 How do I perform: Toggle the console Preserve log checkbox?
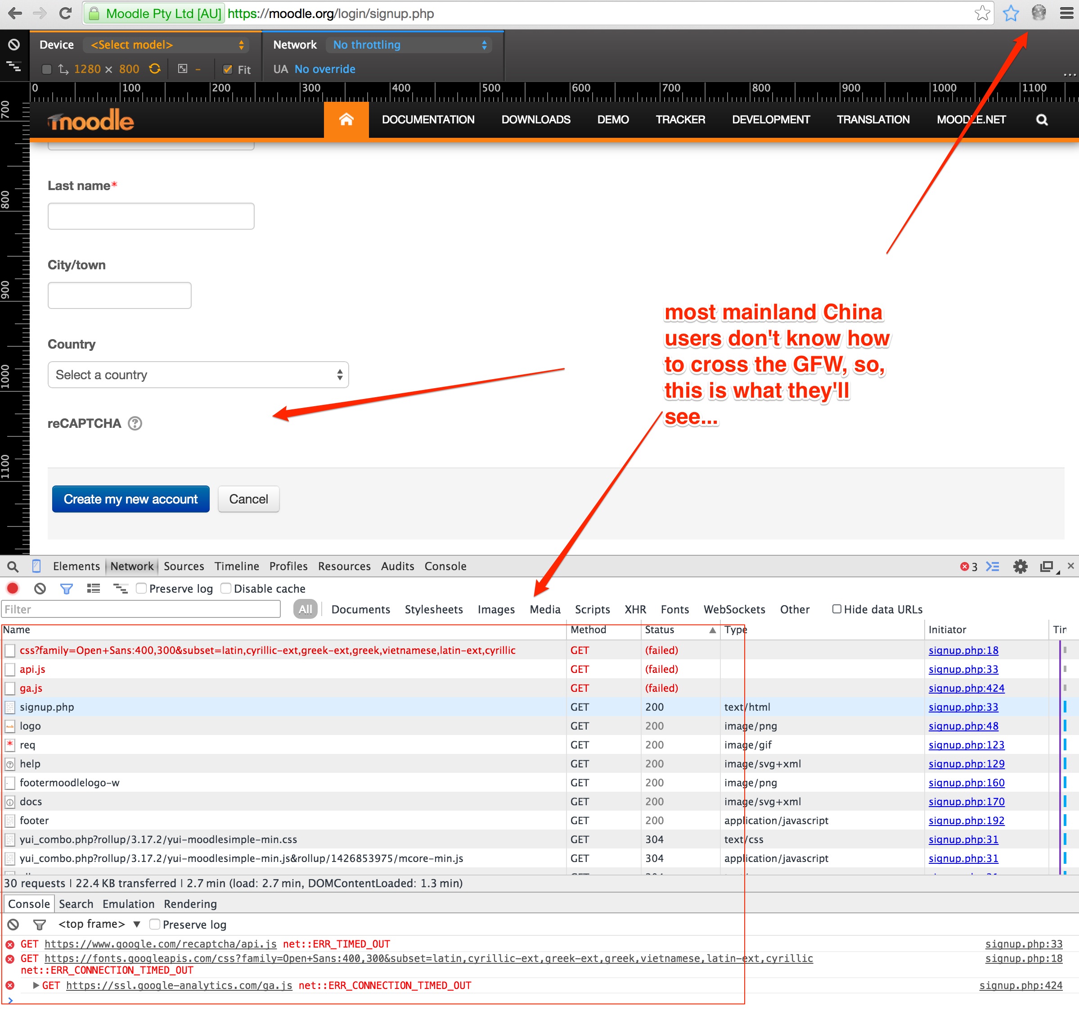point(155,924)
